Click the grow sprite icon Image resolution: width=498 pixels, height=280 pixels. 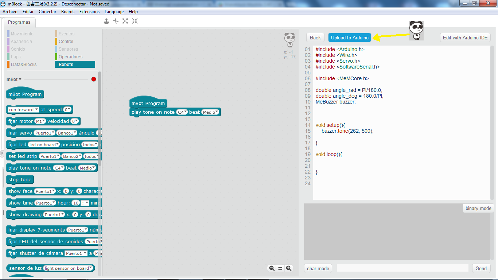[125, 21]
